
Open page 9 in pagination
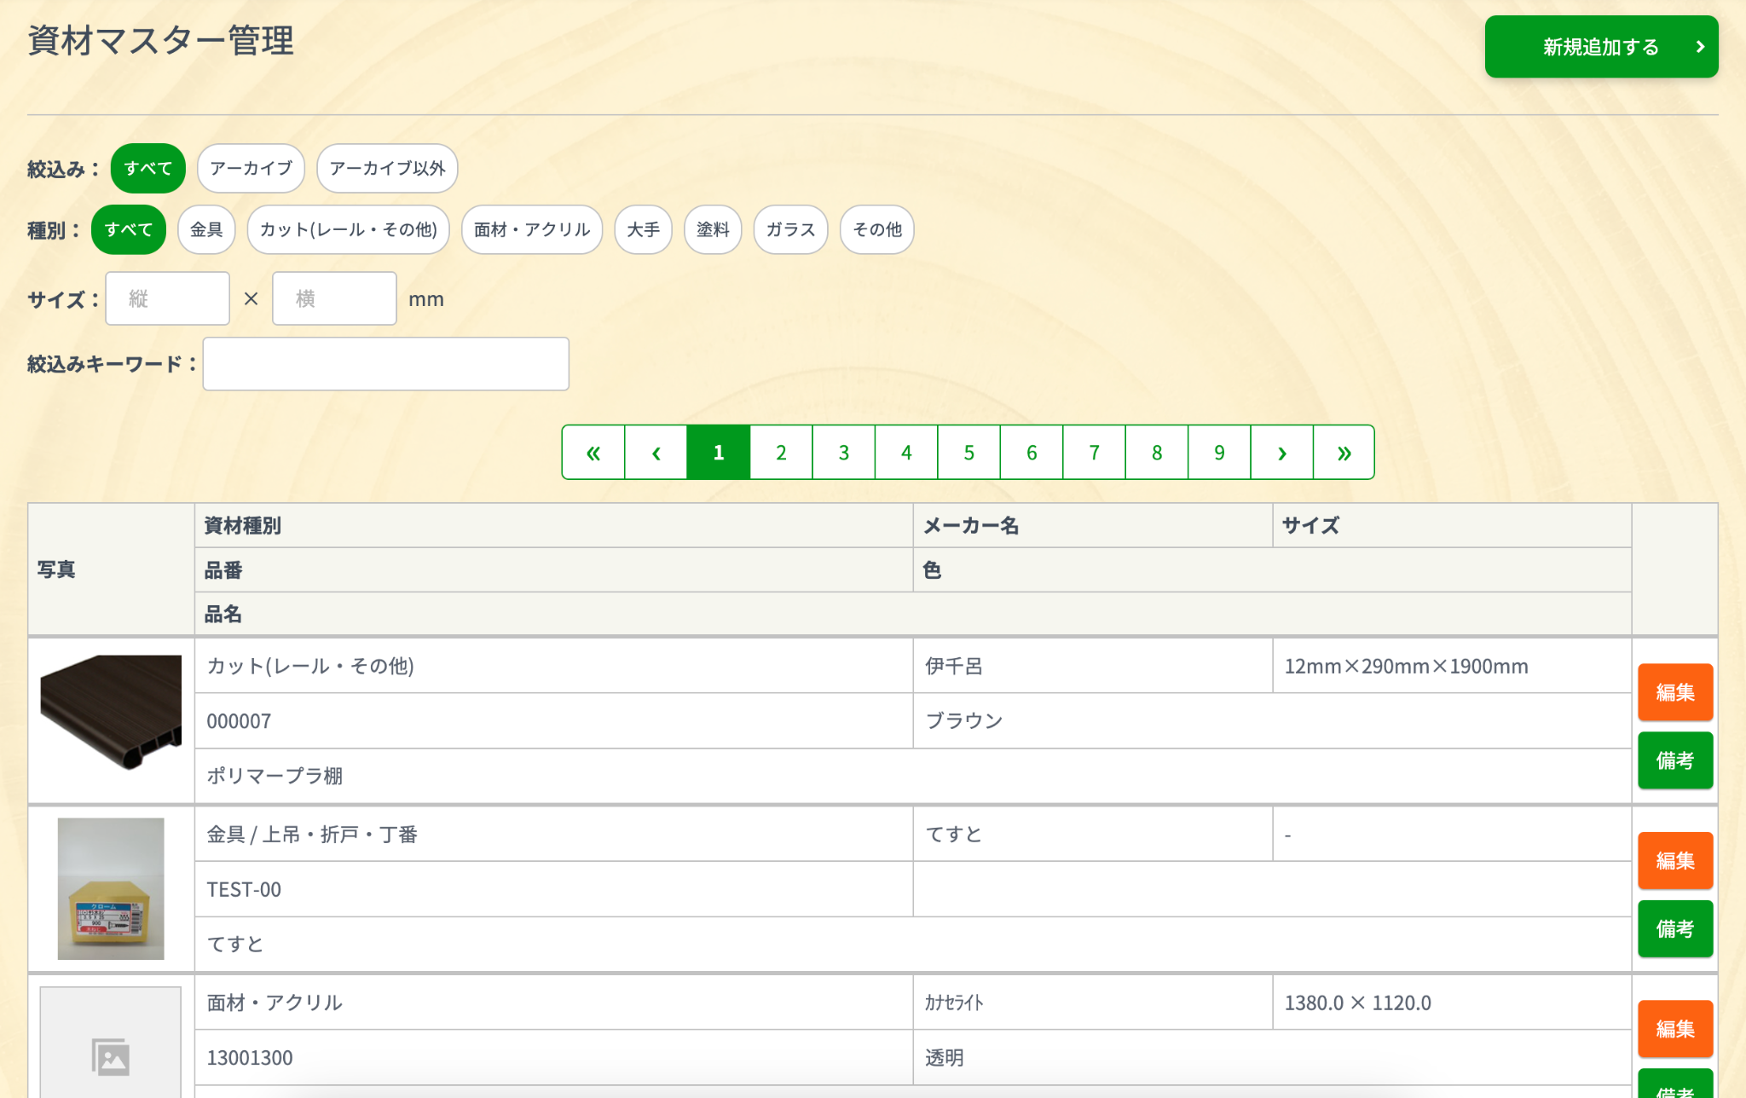tap(1220, 453)
